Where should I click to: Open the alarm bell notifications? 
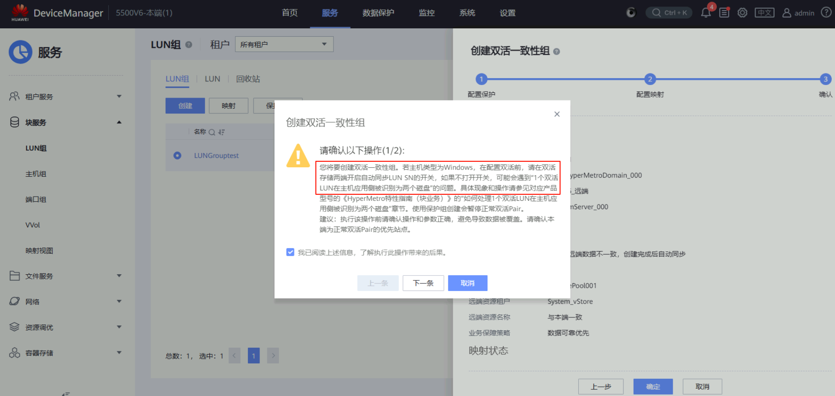point(706,13)
